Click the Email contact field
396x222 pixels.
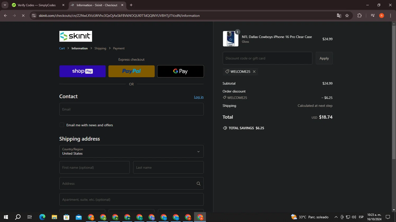point(131,109)
